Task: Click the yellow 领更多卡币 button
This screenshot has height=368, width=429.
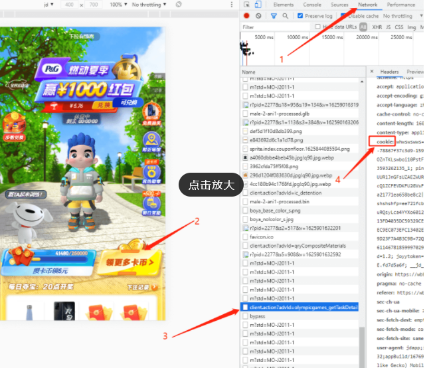Action: coord(132,262)
